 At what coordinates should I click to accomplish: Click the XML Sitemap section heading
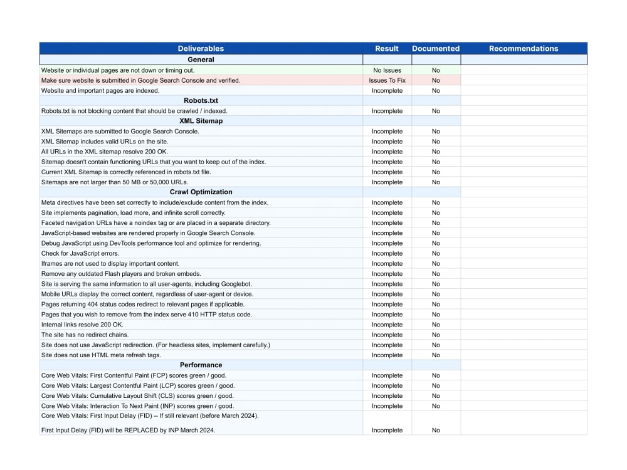coord(201,121)
